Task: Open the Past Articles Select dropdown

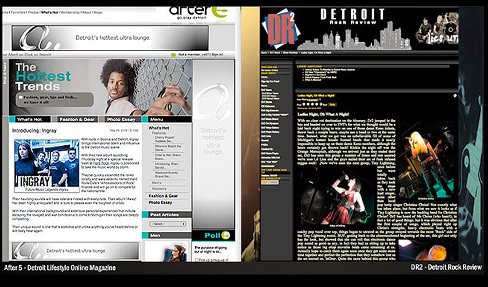Action: (x=168, y=224)
